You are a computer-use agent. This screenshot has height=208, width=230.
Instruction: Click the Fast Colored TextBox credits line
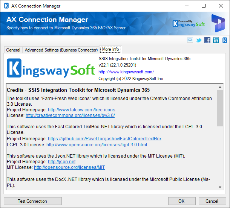(x=104, y=129)
